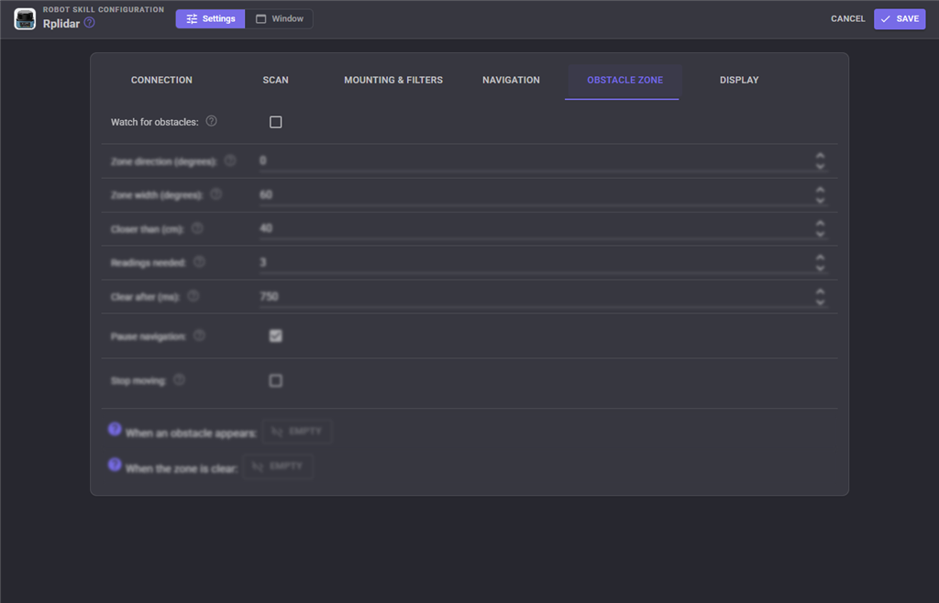Cancel the configuration changes
Image resolution: width=939 pixels, height=603 pixels.
click(x=847, y=19)
